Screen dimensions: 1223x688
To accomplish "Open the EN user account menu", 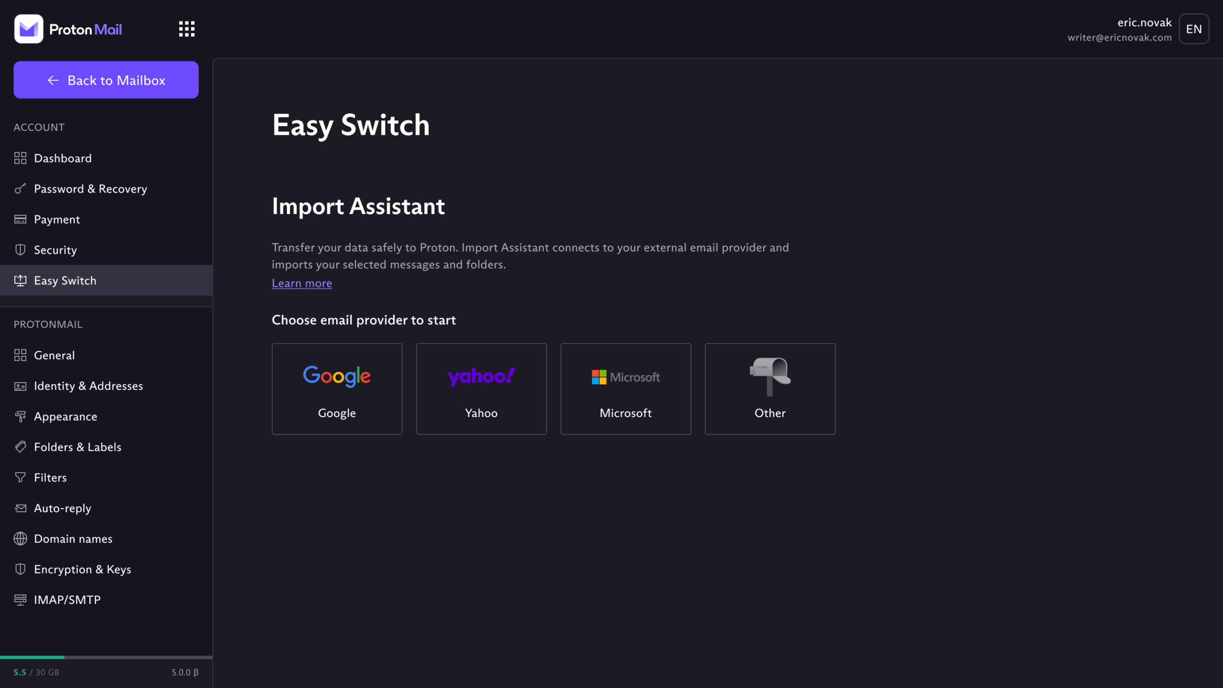I will point(1194,29).
